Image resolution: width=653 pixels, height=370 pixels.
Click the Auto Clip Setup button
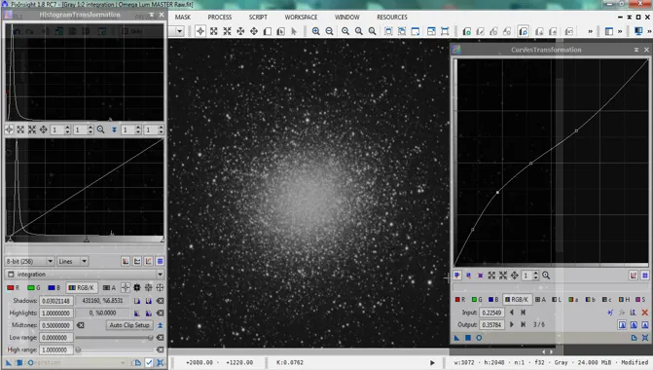(129, 325)
